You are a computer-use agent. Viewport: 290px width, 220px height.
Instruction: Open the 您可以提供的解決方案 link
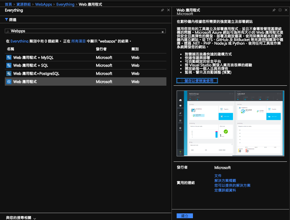pos(232,185)
